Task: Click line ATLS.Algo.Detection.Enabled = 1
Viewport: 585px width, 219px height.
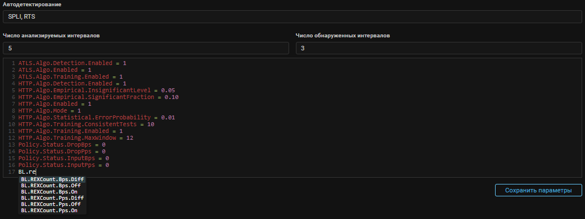Action: pos(72,63)
